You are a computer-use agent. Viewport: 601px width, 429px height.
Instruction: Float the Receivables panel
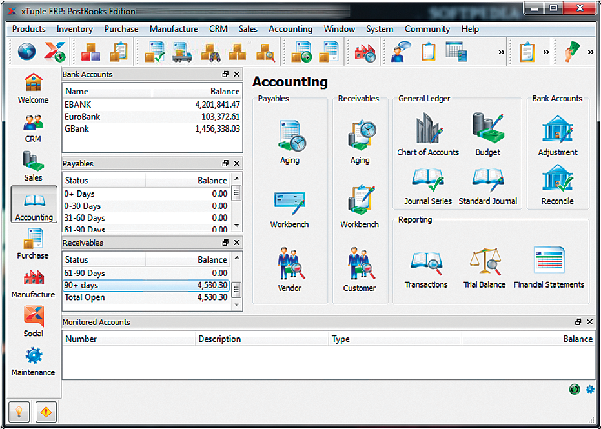(x=225, y=243)
